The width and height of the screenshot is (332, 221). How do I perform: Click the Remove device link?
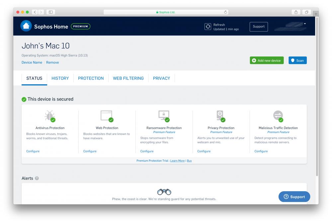[x=52, y=62]
